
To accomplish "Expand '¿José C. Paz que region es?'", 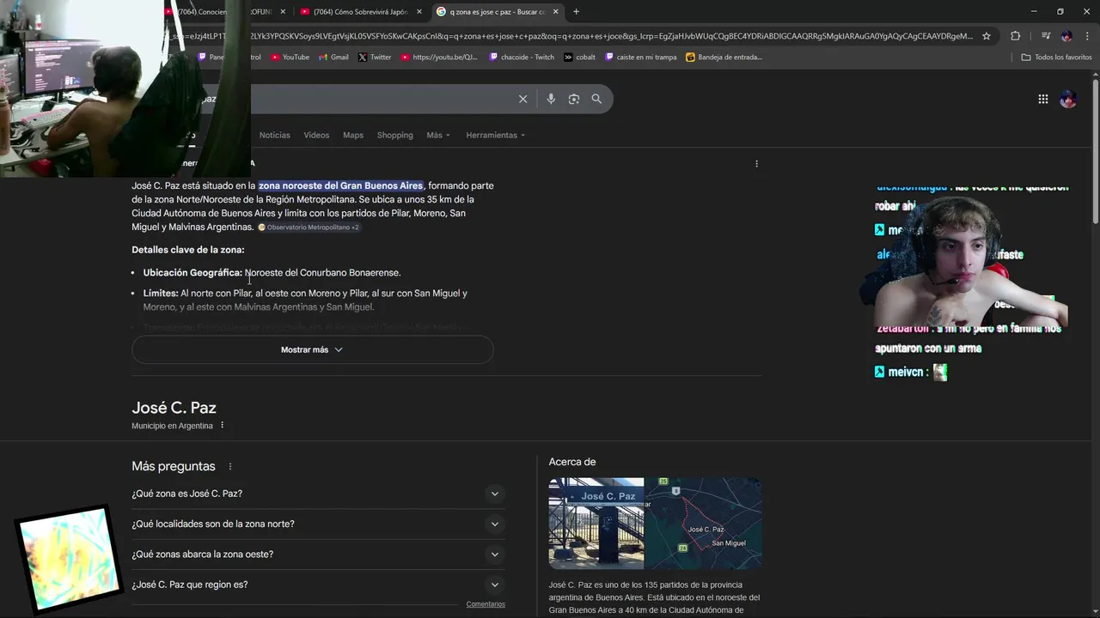I will (318, 585).
